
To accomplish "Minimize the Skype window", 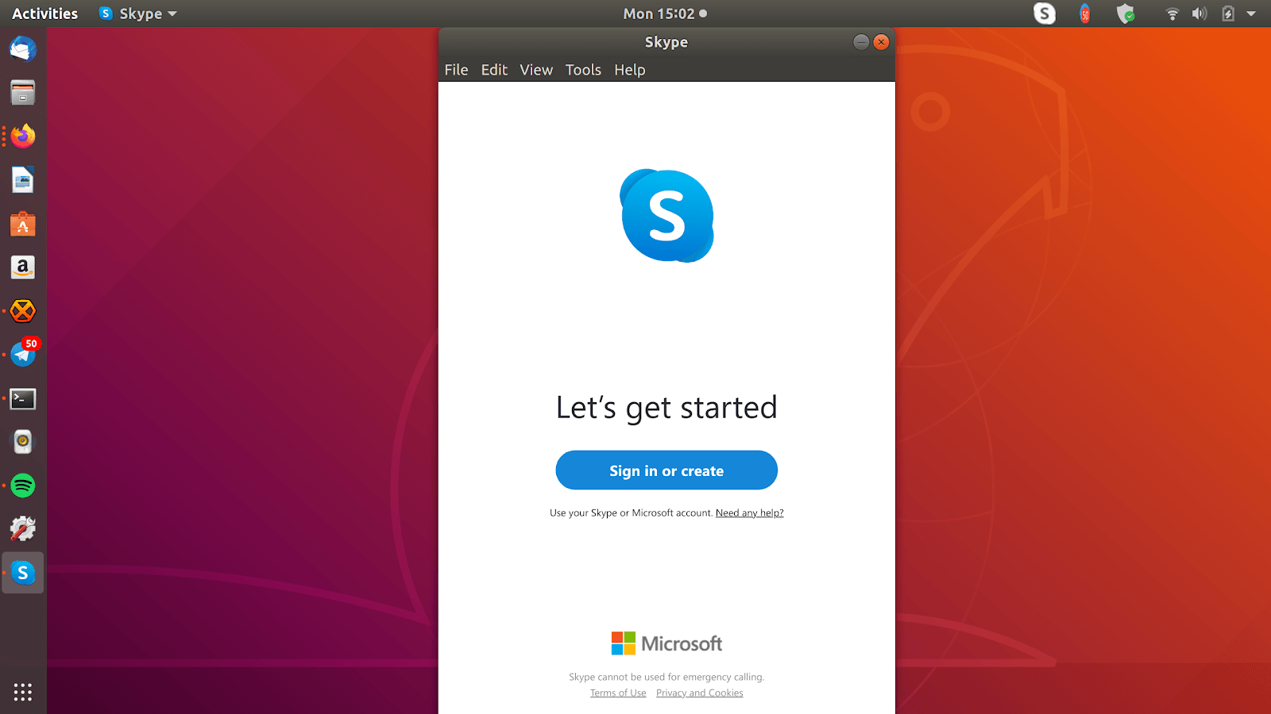I will tap(861, 42).
